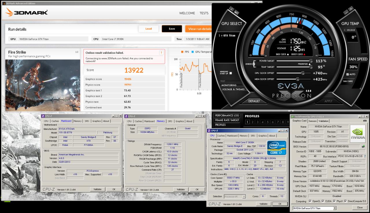The width and height of the screenshot is (370, 213).
Task: Click the Temp Target slider handle
Action: tap(311, 67)
